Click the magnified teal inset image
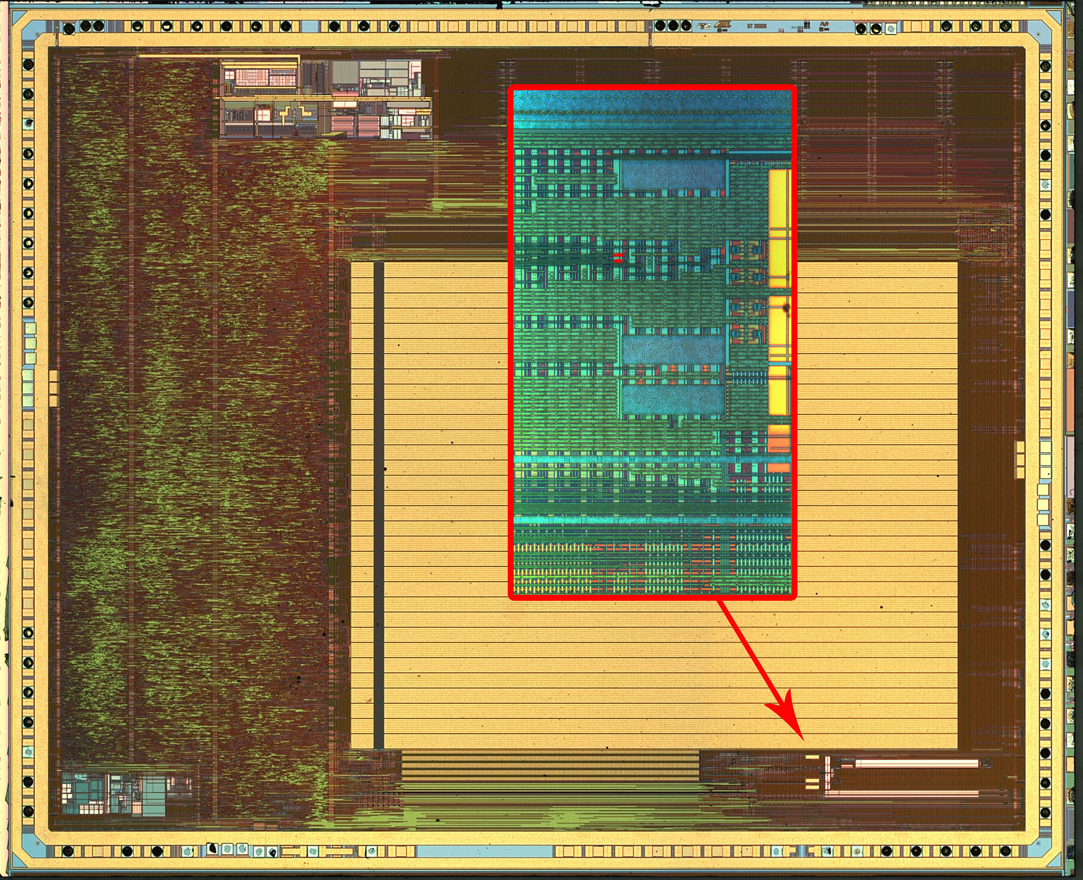 pos(653,343)
